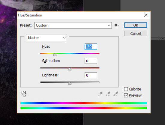This screenshot has width=165, height=125.
Task: Click the Lightness value input field
Action: coord(91,75)
